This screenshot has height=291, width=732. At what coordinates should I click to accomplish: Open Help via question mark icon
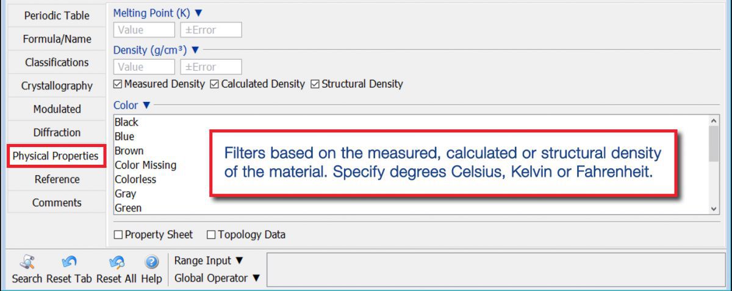coord(152,262)
